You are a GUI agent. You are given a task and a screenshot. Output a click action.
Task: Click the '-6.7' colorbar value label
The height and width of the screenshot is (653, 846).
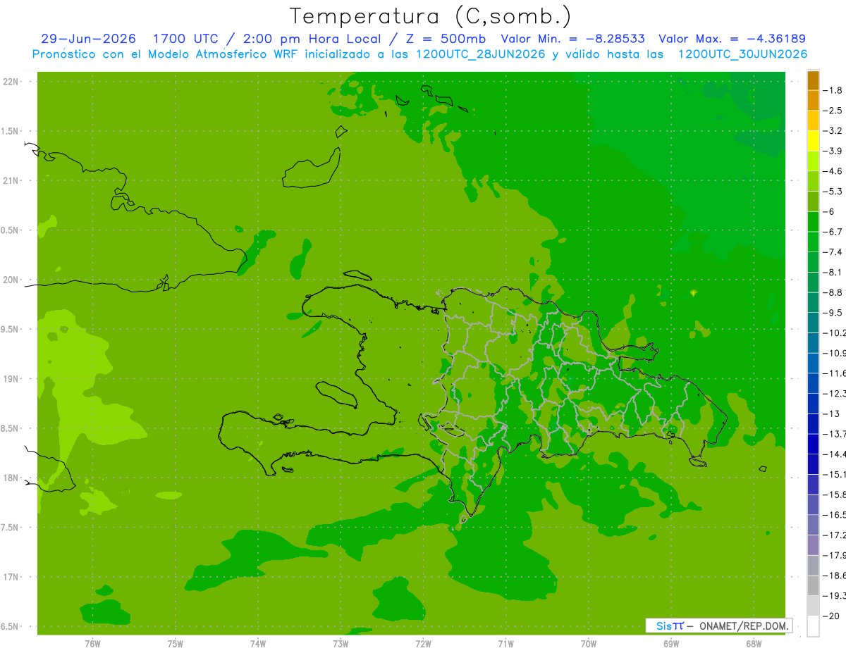coord(833,232)
